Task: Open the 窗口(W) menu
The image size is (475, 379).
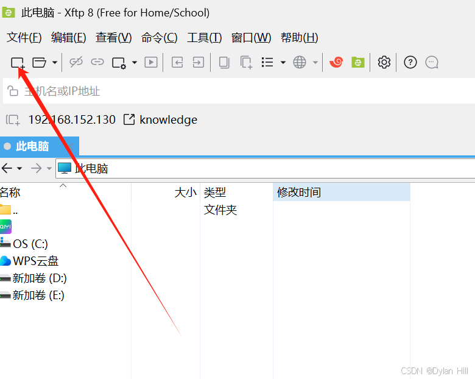Action: click(x=251, y=38)
